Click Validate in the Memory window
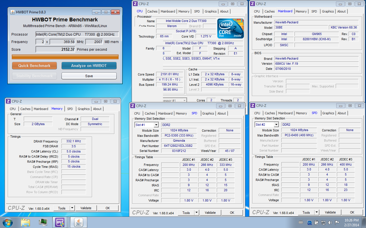This screenshot has width=366, height=228. tap(86, 208)
